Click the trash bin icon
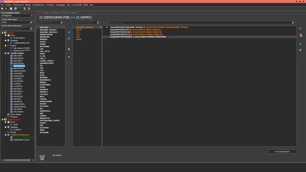 coord(42,157)
